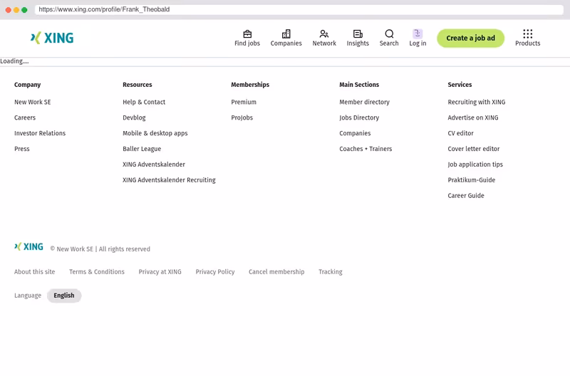Open Jobs Directory link
The width and height of the screenshot is (570, 376).
click(359, 117)
